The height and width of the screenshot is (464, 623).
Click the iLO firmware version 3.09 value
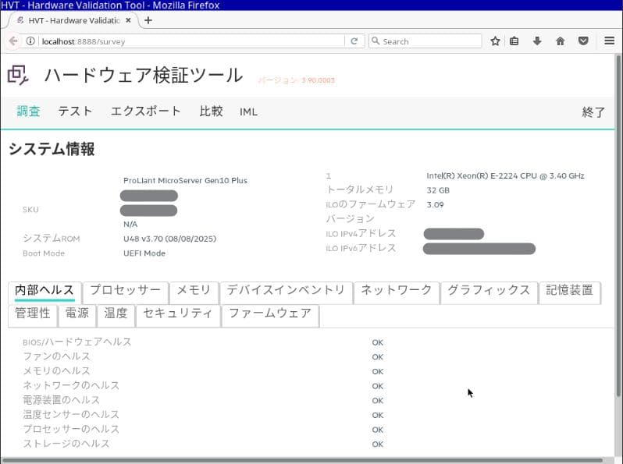[435, 205]
